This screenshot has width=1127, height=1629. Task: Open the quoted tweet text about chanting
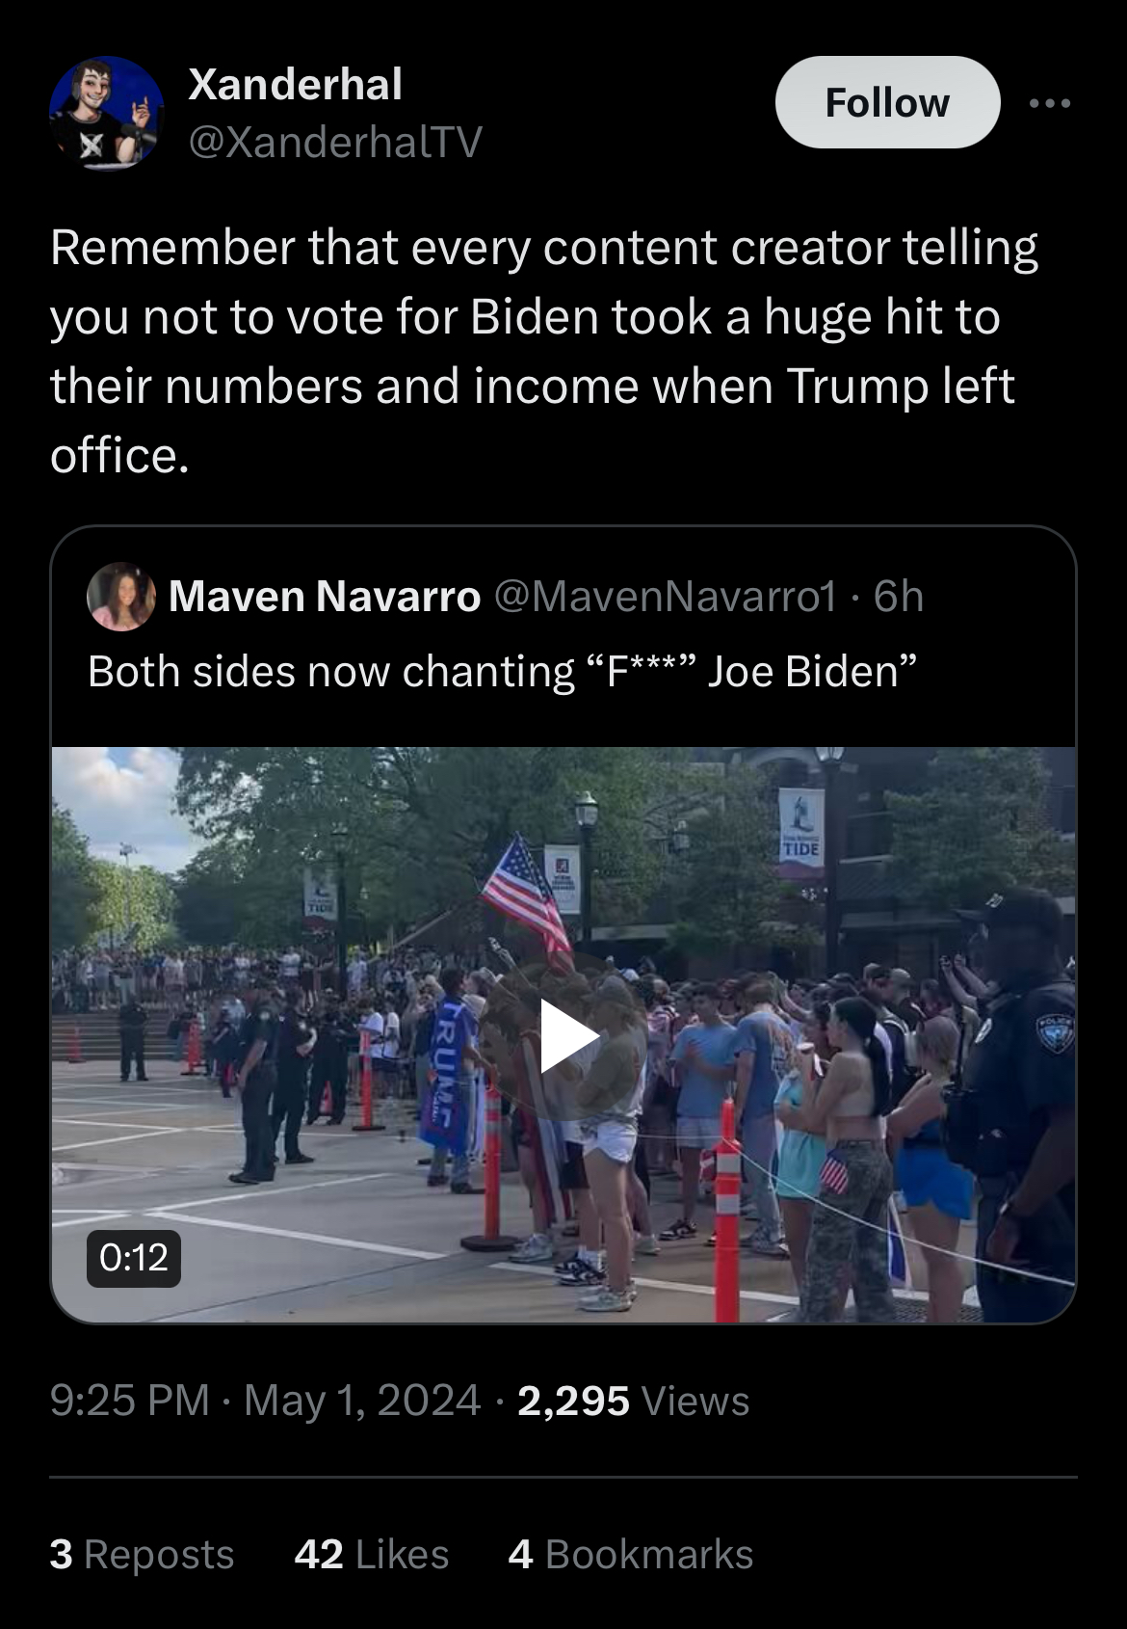coord(502,671)
